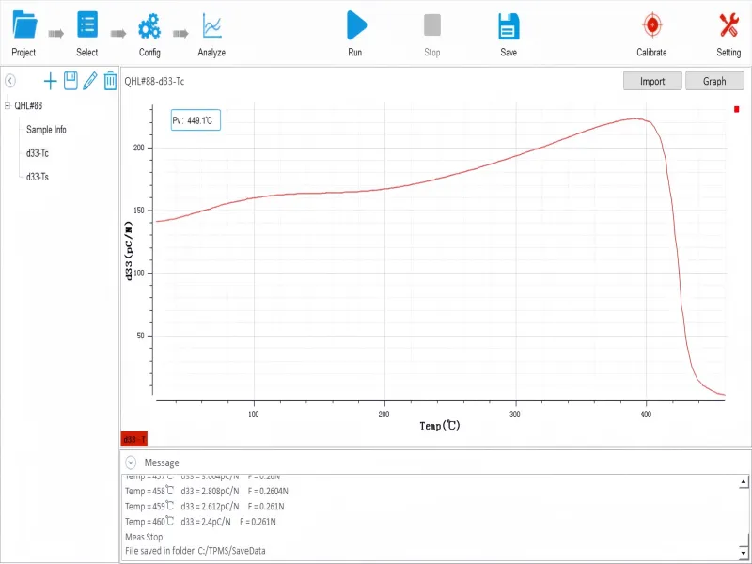Click the Import button
Image resolution: width=752 pixels, height=564 pixels.
point(652,81)
